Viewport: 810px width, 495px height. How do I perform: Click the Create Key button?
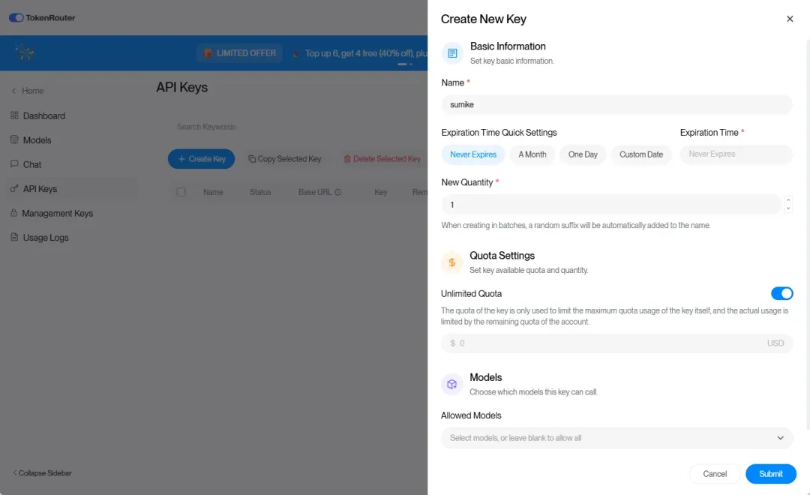[x=202, y=159]
